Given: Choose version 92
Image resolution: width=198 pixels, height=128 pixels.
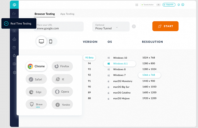Looking at the screenshot, I should point(89,75).
